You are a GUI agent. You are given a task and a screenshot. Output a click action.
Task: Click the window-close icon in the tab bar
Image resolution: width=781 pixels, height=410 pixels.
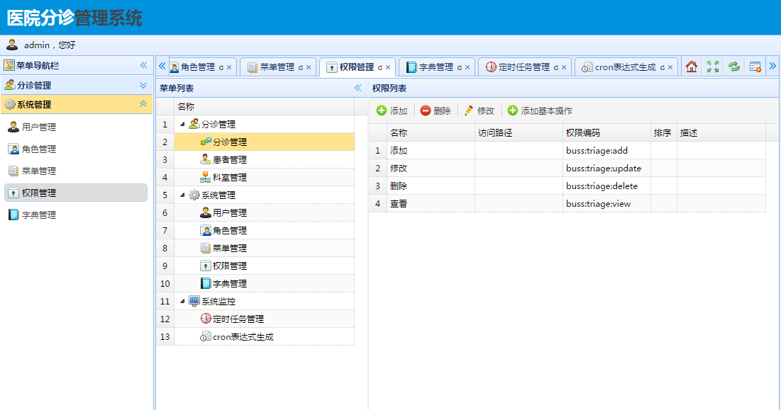755,67
